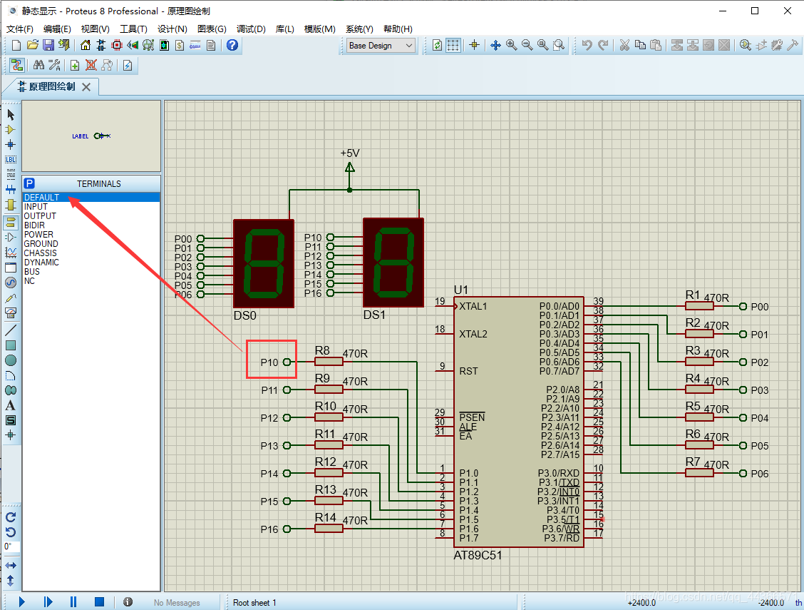The height and width of the screenshot is (610, 804).
Task: Select POWER terminal type
Action: [x=38, y=235]
